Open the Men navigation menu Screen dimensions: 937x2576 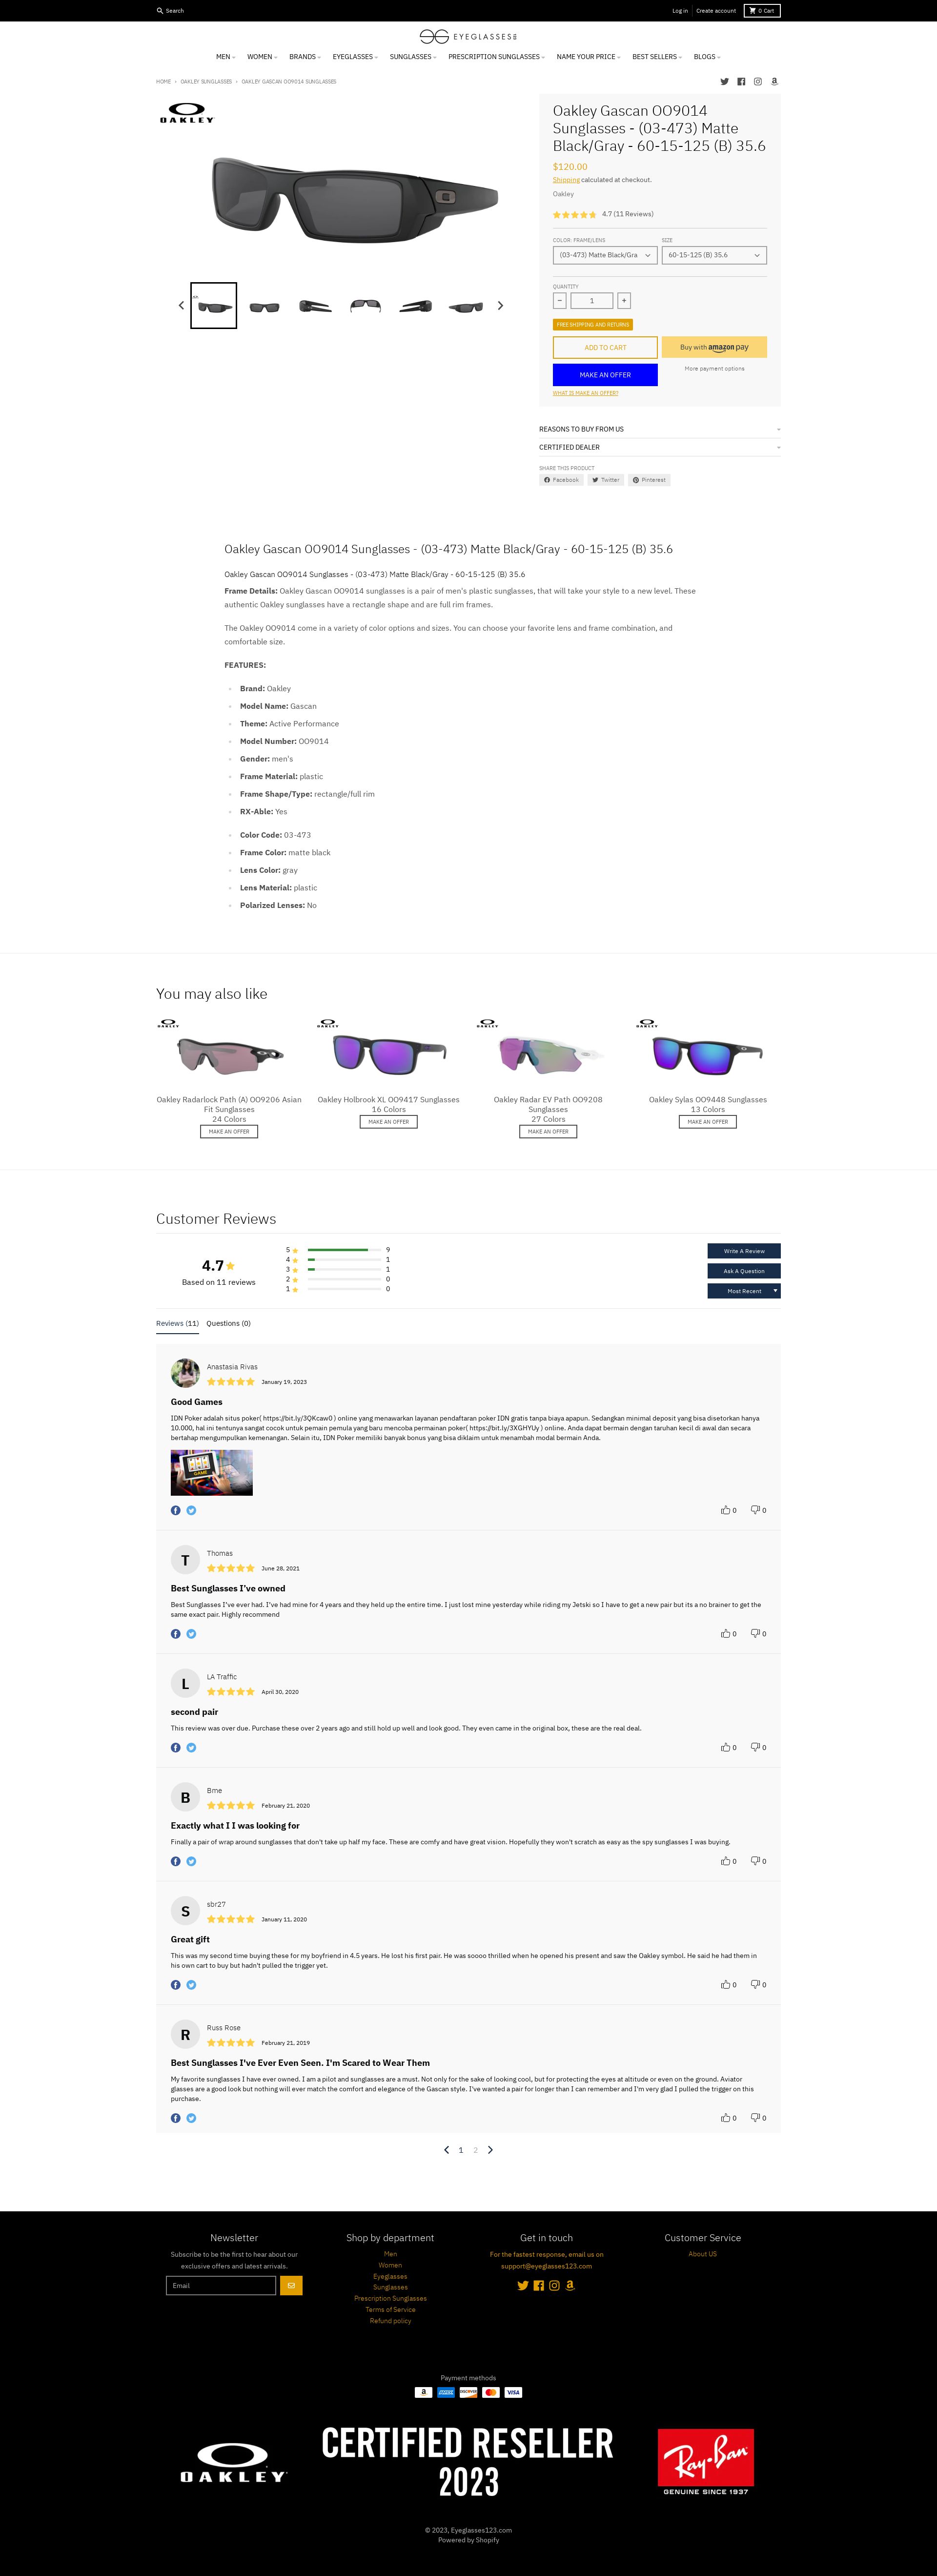(226, 57)
